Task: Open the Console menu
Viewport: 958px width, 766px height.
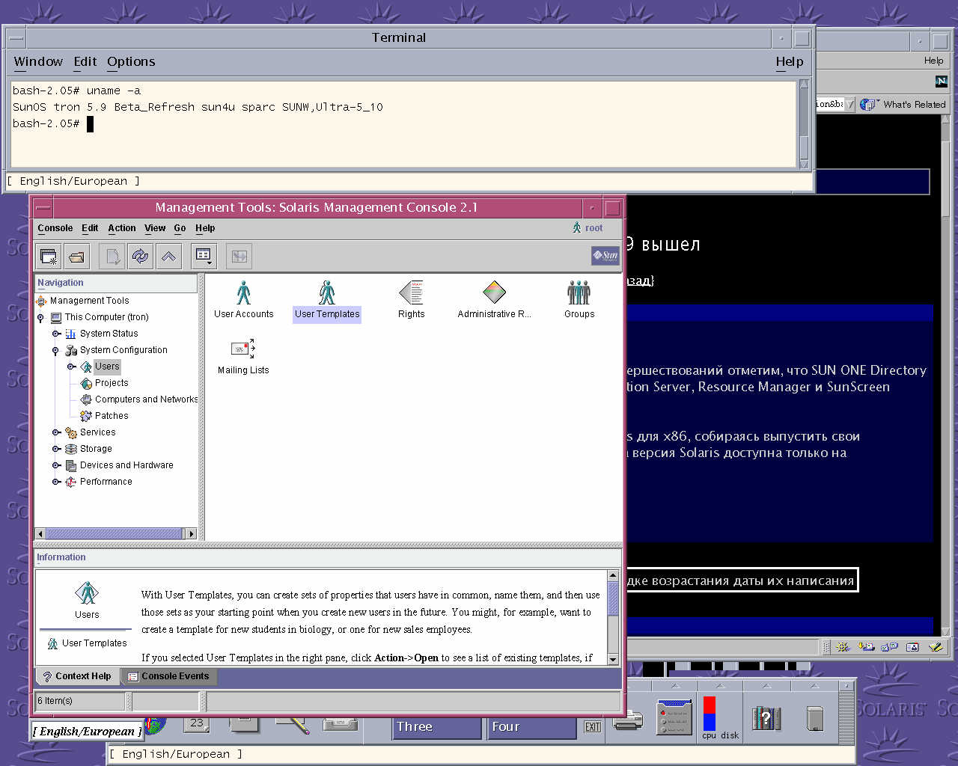Action: click(x=55, y=228)
